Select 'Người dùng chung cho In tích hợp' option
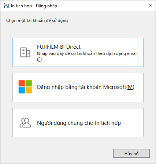Image resolution: width=156 pixels, height=164 pixels. (x=78, y=123)
